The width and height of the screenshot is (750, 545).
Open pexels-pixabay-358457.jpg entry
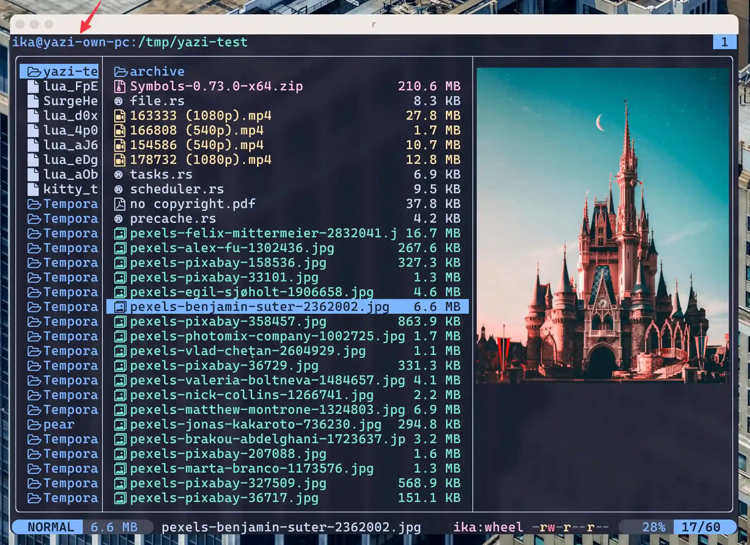pos(228,322)
